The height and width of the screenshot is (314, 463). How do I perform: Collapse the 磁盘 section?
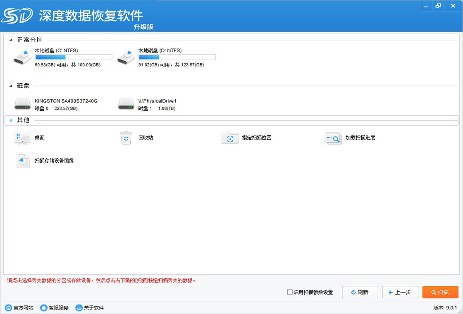tap(11, 86)
